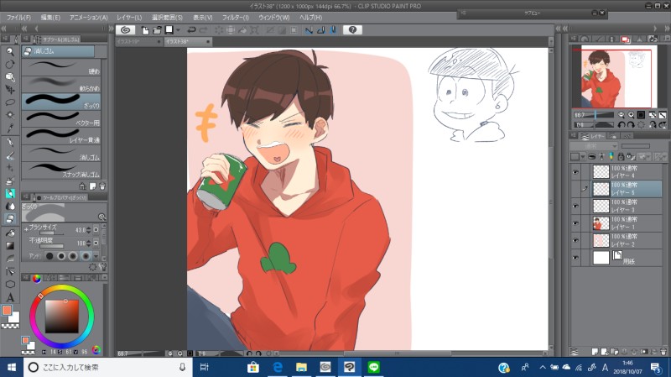
Task: Delete sub tool via trash icon
Action: pos(102,186)
